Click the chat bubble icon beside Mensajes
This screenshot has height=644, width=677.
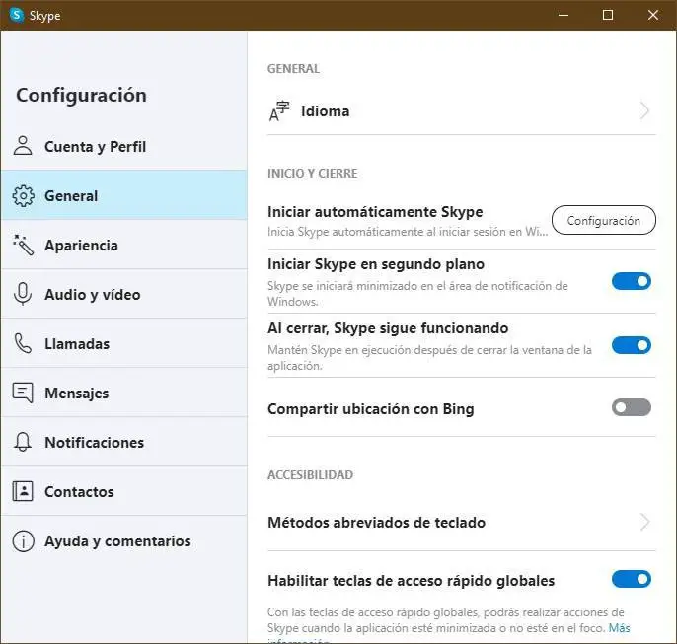[23, 393]
